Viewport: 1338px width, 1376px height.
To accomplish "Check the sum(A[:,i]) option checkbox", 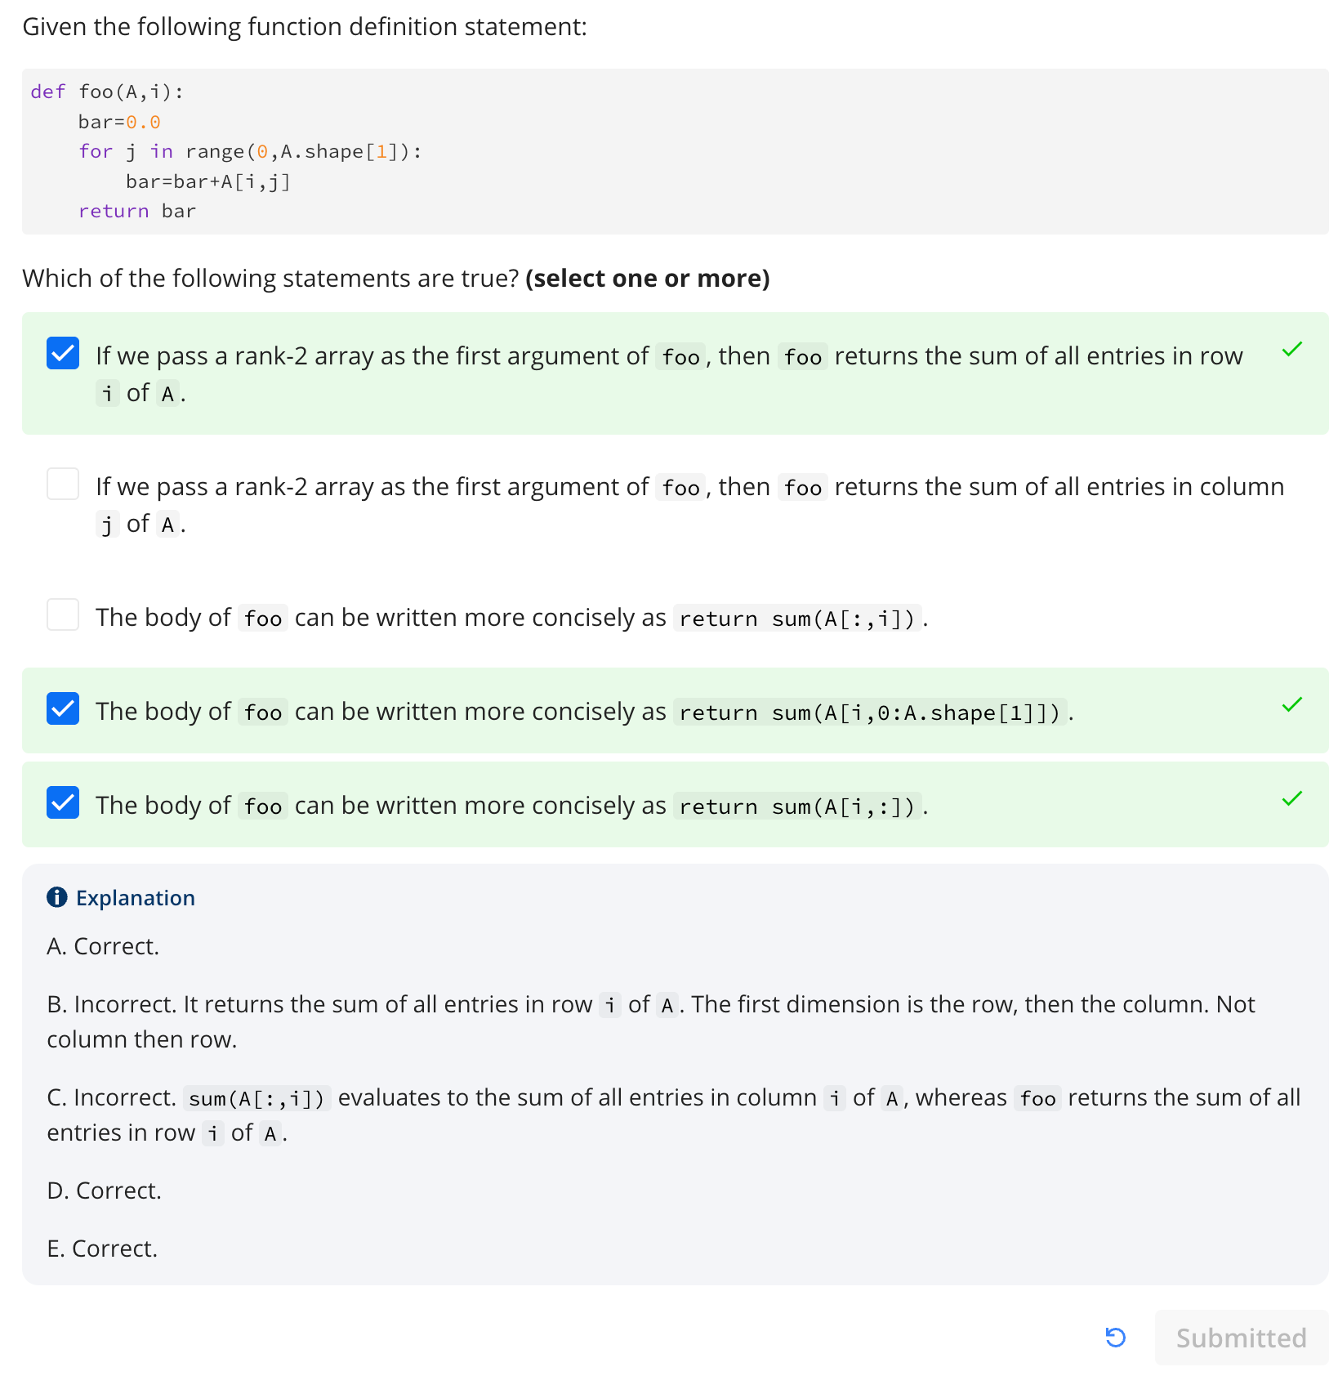I will tap(63, 614).
